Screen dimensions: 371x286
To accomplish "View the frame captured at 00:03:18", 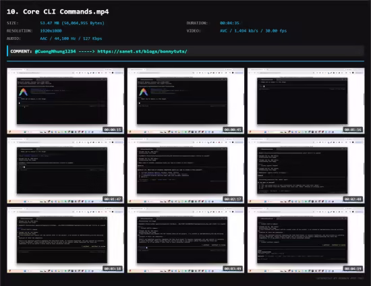I will click(x=65, y=240).
